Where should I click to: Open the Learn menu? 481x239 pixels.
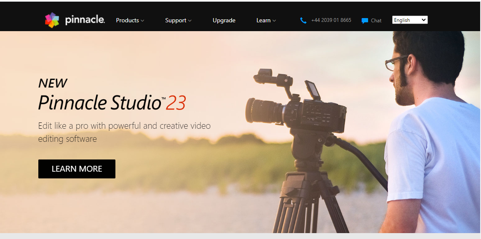point(263,20)
